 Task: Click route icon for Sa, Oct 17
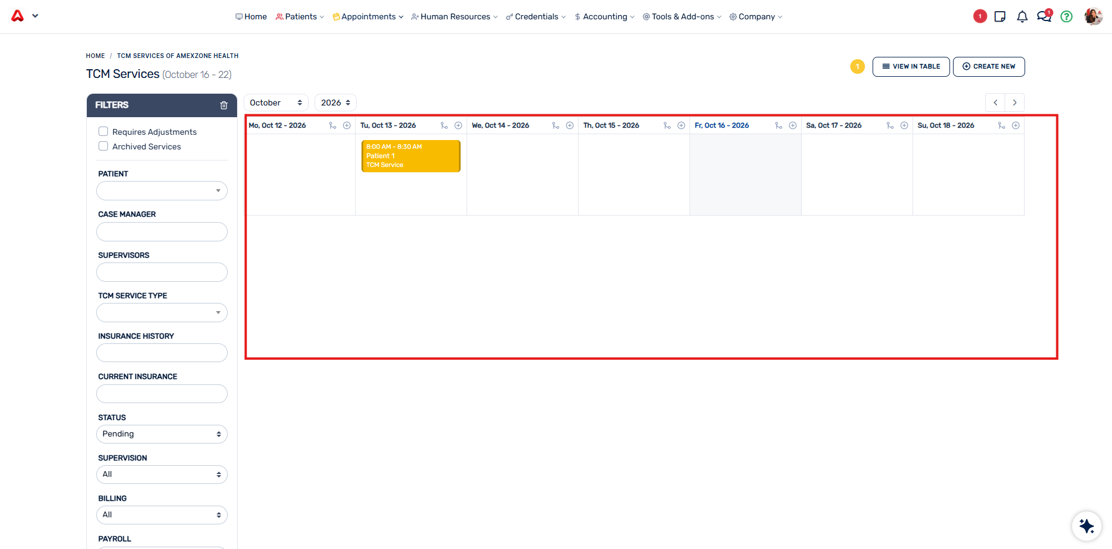(890, 125)
